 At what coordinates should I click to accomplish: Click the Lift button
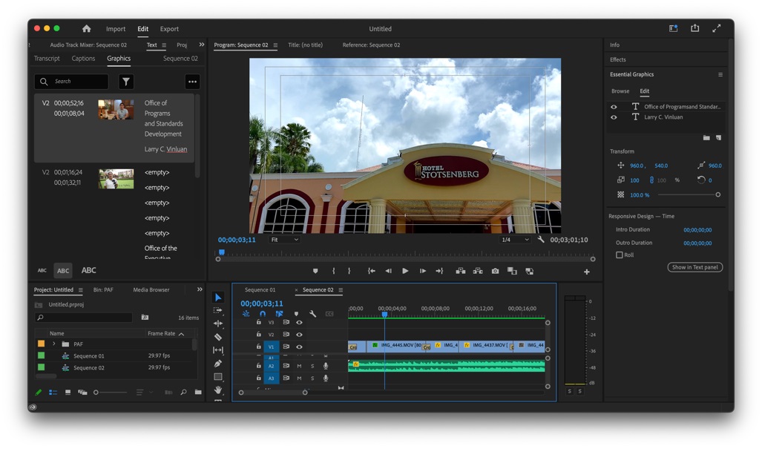(461, 271)
